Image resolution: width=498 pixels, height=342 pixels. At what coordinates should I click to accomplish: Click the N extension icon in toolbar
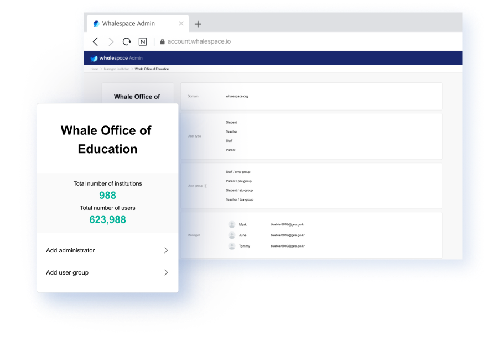coord(143,41)
